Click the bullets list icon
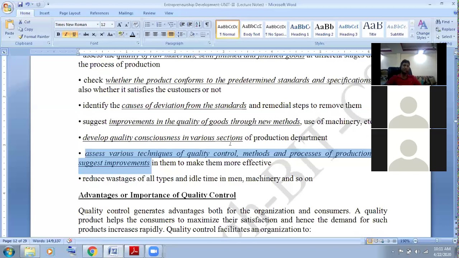 coord(147,24)
